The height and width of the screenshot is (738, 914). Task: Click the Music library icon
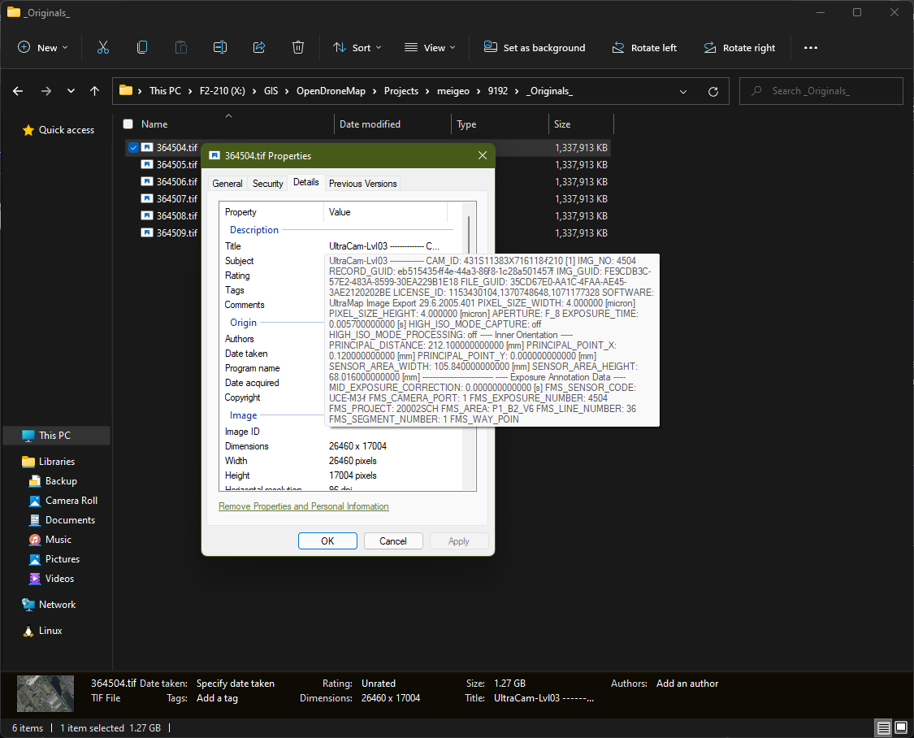click(35, 540)
